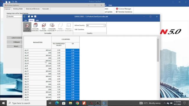
Task: Click the recommended value 5.00 for qk,C3
Action: (x=58, y=82)
